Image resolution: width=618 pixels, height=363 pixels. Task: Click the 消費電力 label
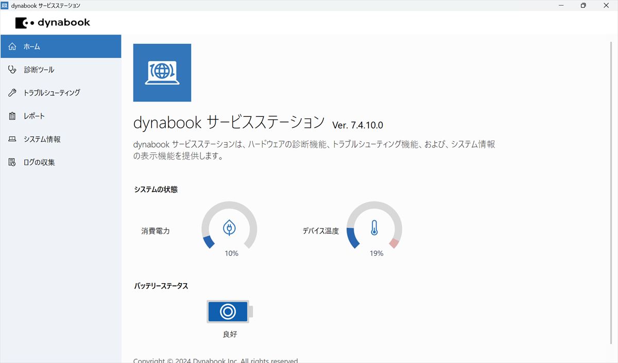click(x=156, y=231)
